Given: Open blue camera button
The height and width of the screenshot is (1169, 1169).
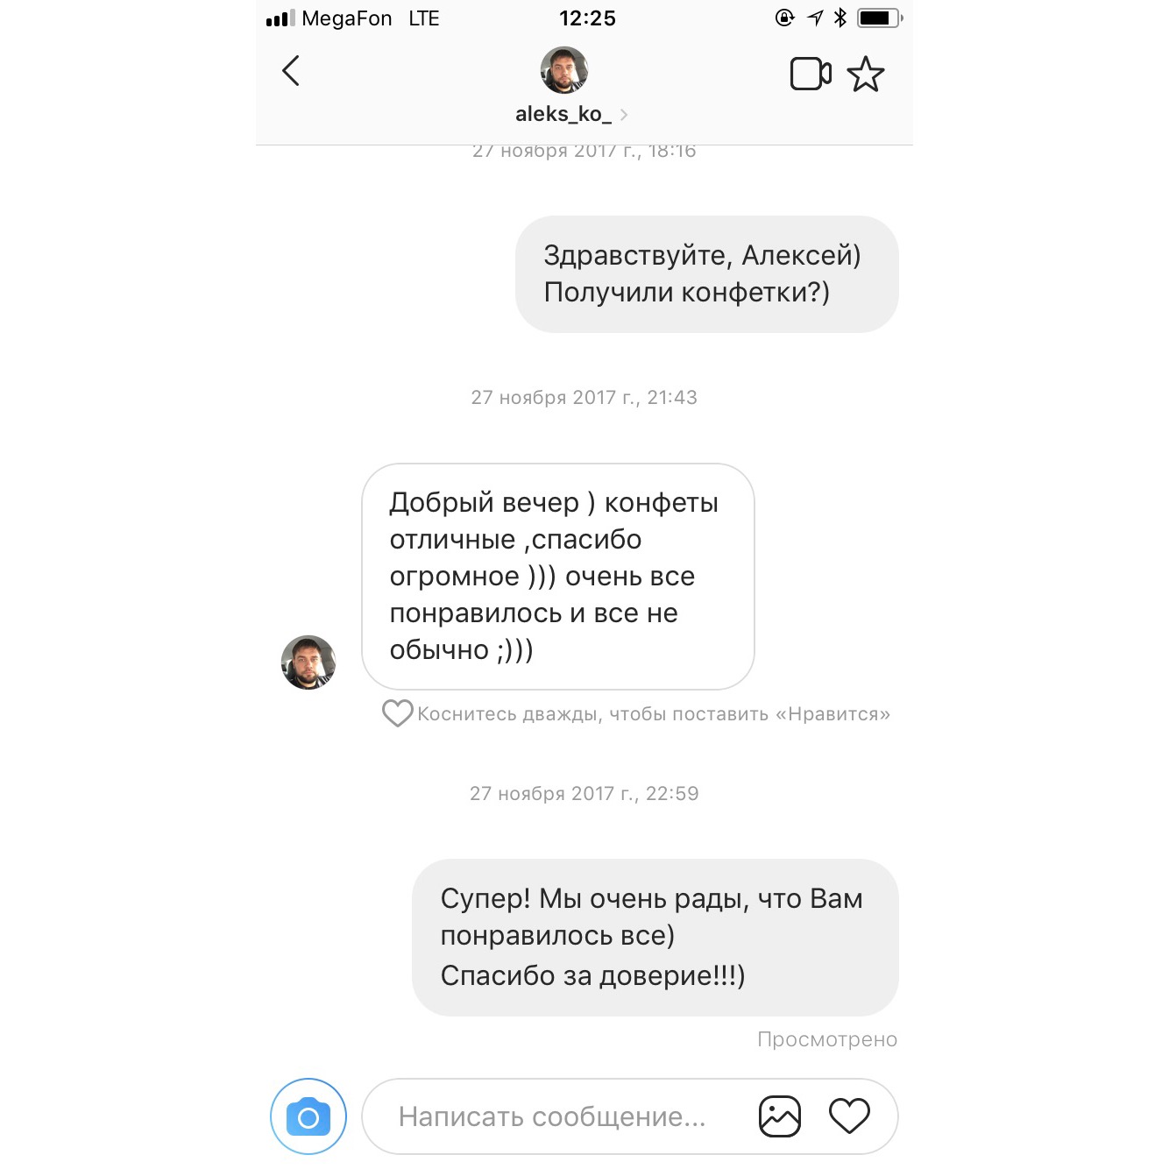Looking at the screenshot, I should pos(308,1116).
